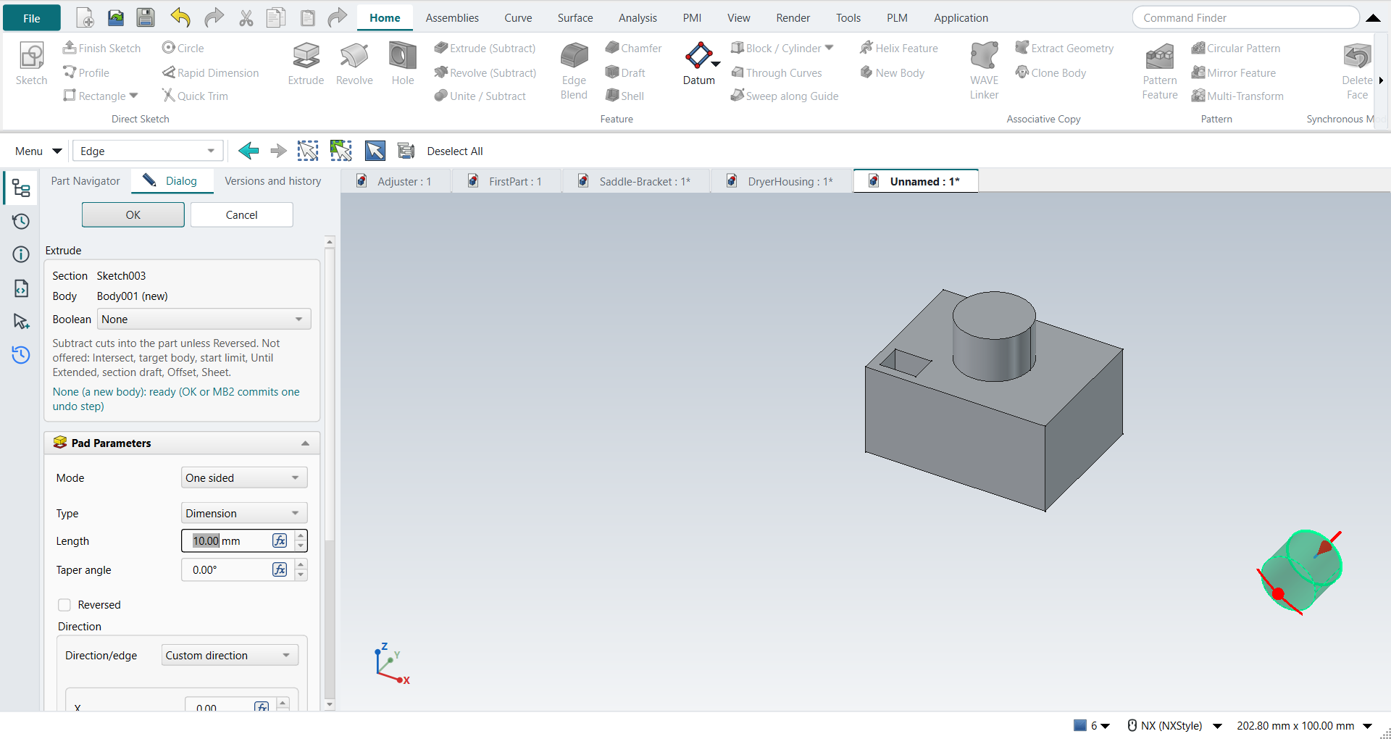Collapse the ribbon with the up arrow

click(1373, 18)
